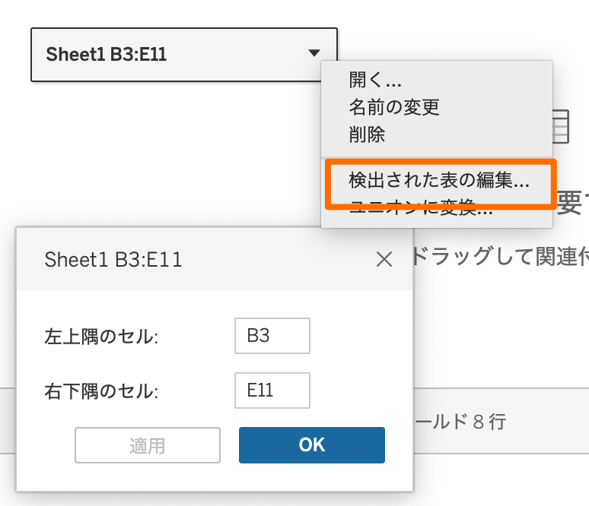
Task: Click the dialog title Sheet1 B3:E11
Action: pos(113,260)
